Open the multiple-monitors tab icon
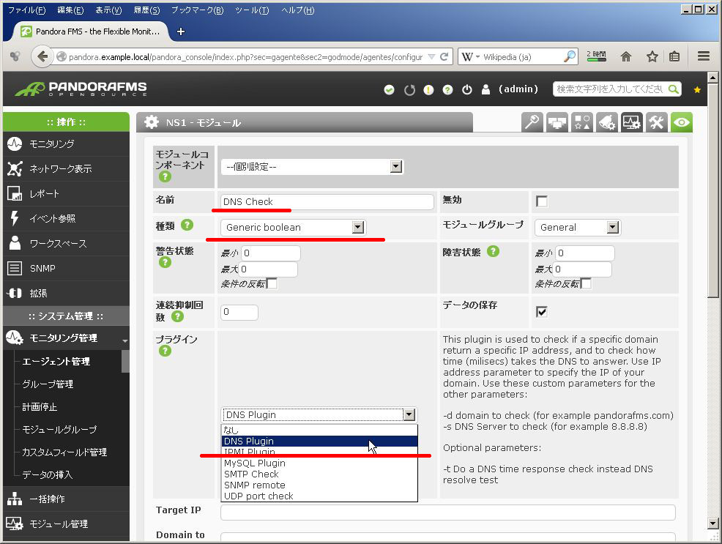The image size is (722, 544). pos(557,123)
